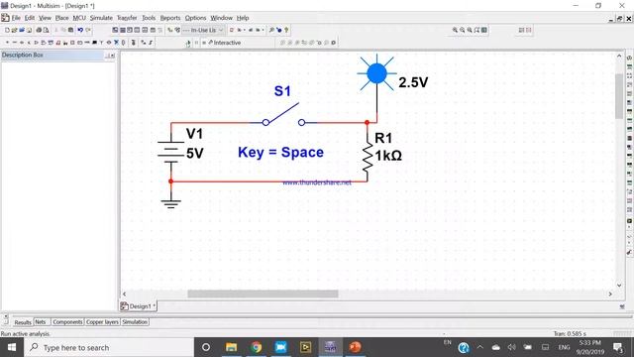Open the Transfer menu
Viewport: 634px width, 357px height.
point(127,18)
